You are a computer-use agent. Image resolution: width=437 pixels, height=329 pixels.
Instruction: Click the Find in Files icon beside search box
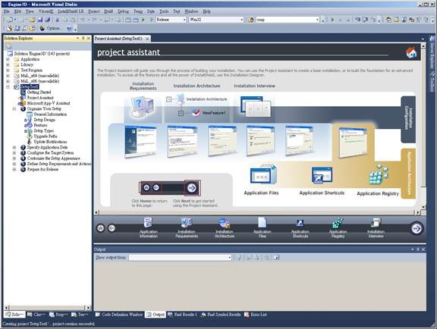click(x=251, y=20)
